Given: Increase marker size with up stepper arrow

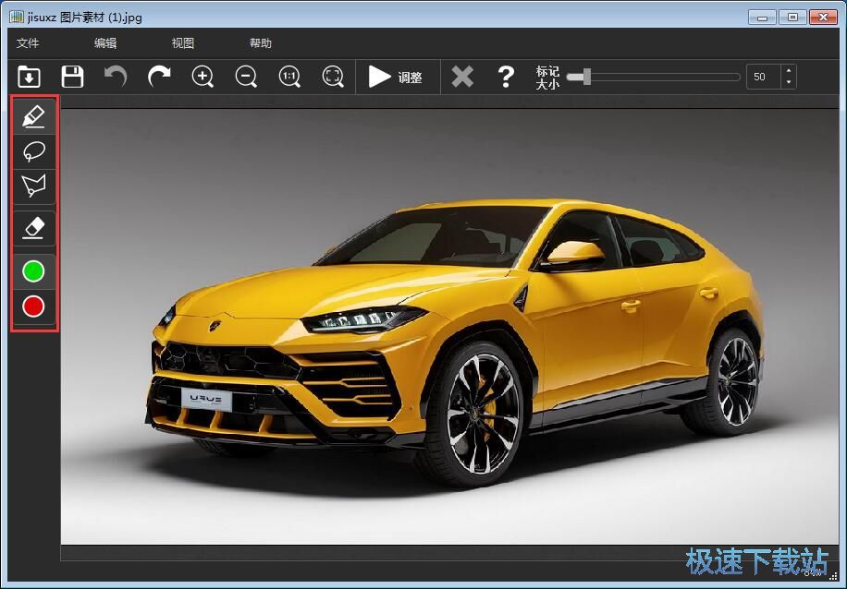Looking at the screenshot, I should pos(788,71).
